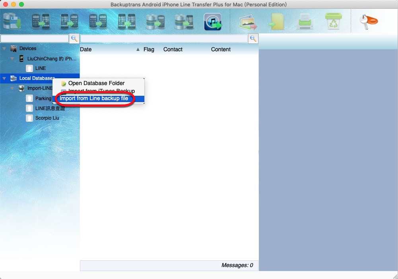
Task: Click the avatar icon next to Scorpio Liu
Action: pos(29,118)
